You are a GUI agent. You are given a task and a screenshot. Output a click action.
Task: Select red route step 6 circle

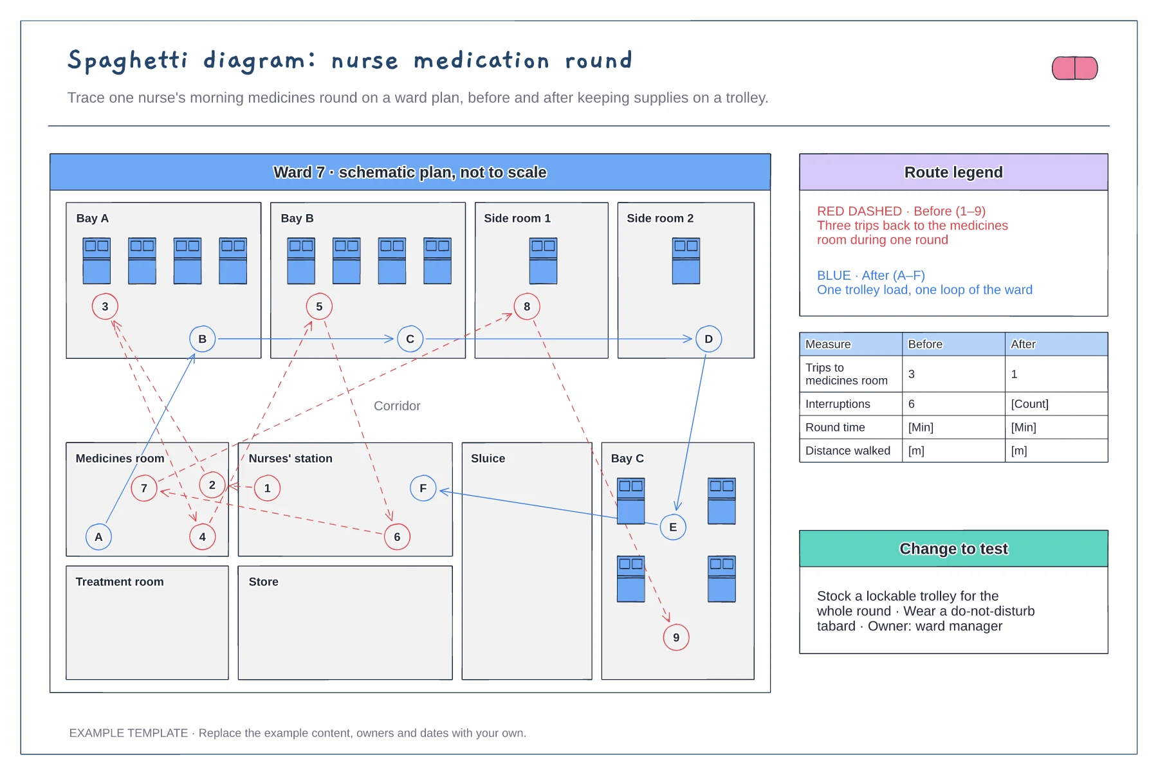click(x=397, y=537)
